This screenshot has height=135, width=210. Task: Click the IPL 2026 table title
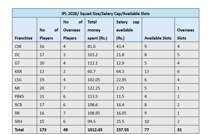[105, 13]
